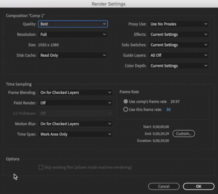
Task: Expand the Quality dropdown chevron arrow
Action: (104, 24)
